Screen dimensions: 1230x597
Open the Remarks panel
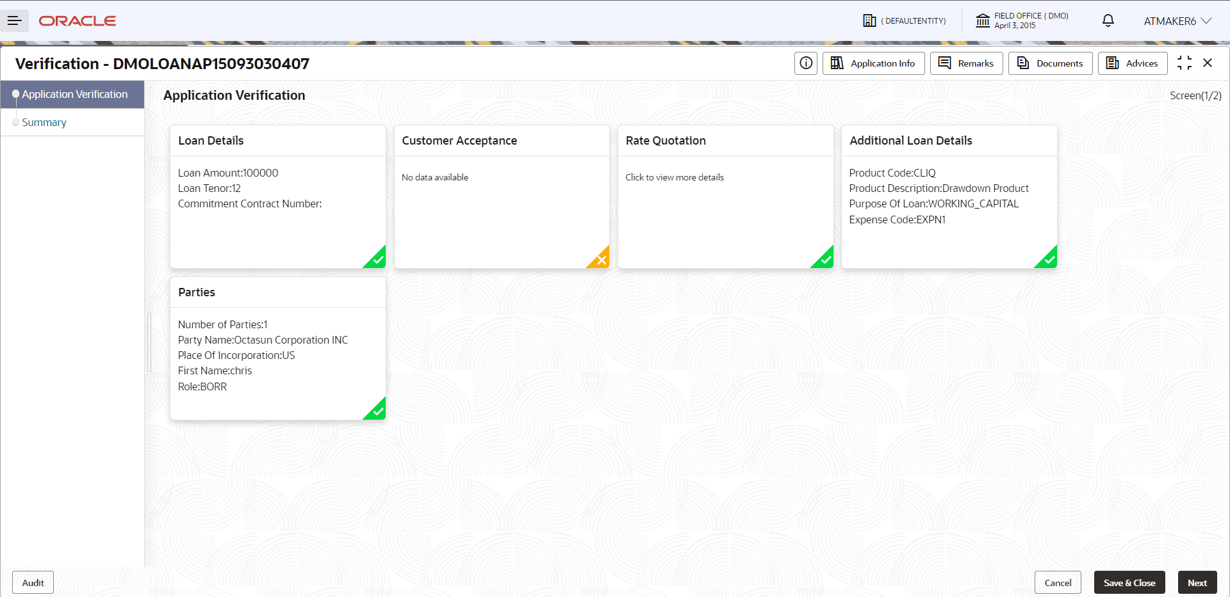[966, 63]
